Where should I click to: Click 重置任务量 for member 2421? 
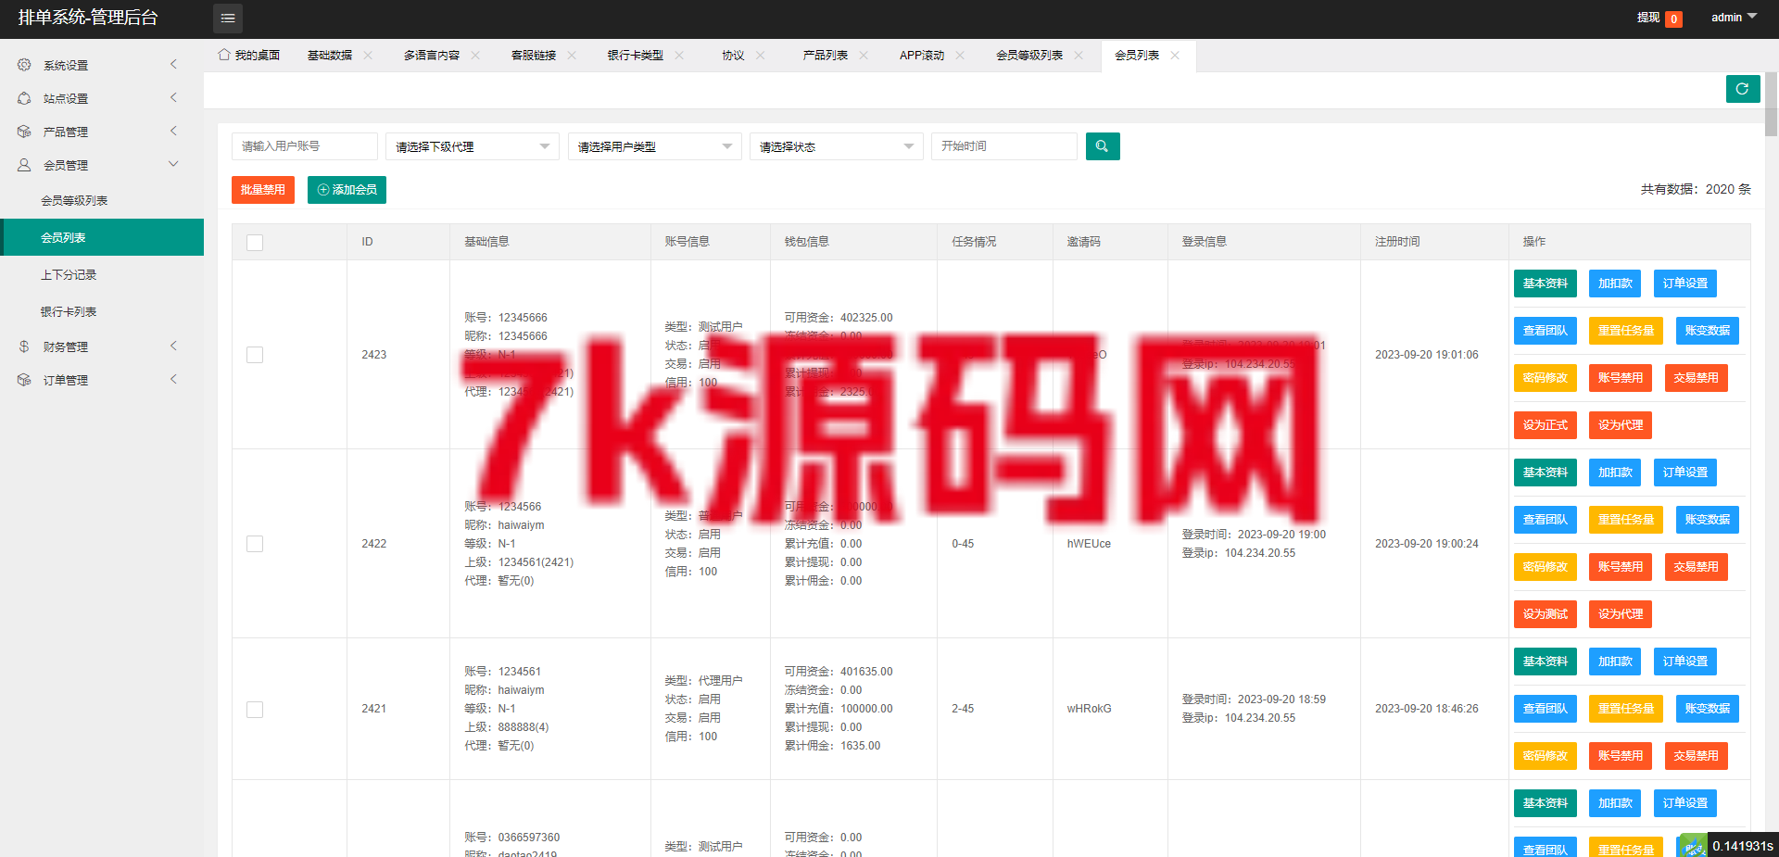1626,709
